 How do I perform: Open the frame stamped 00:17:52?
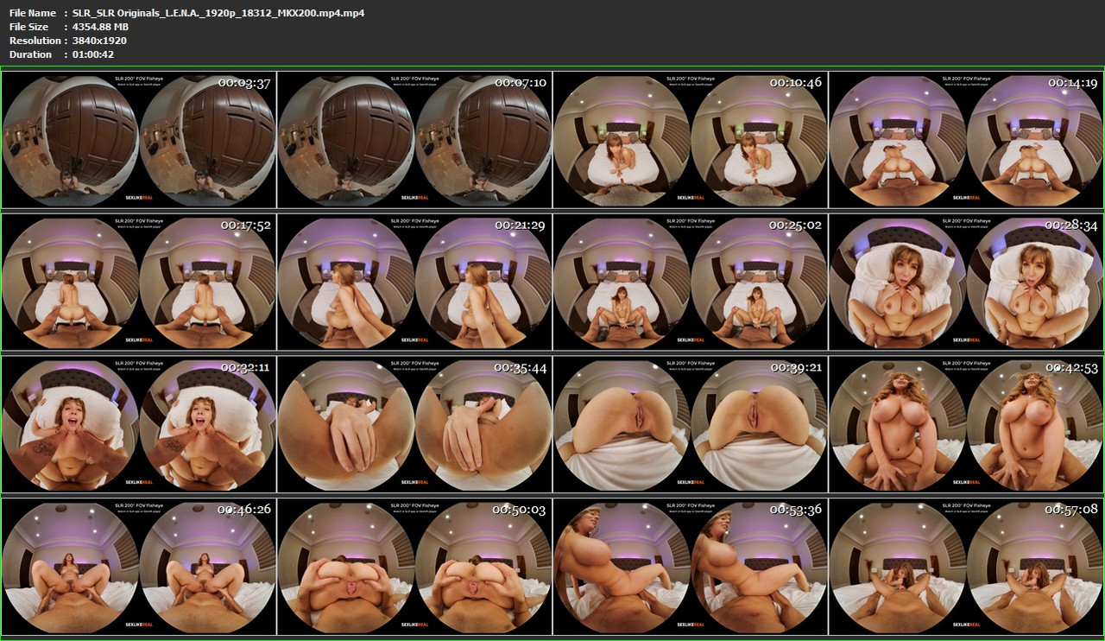tap(139, 282)
